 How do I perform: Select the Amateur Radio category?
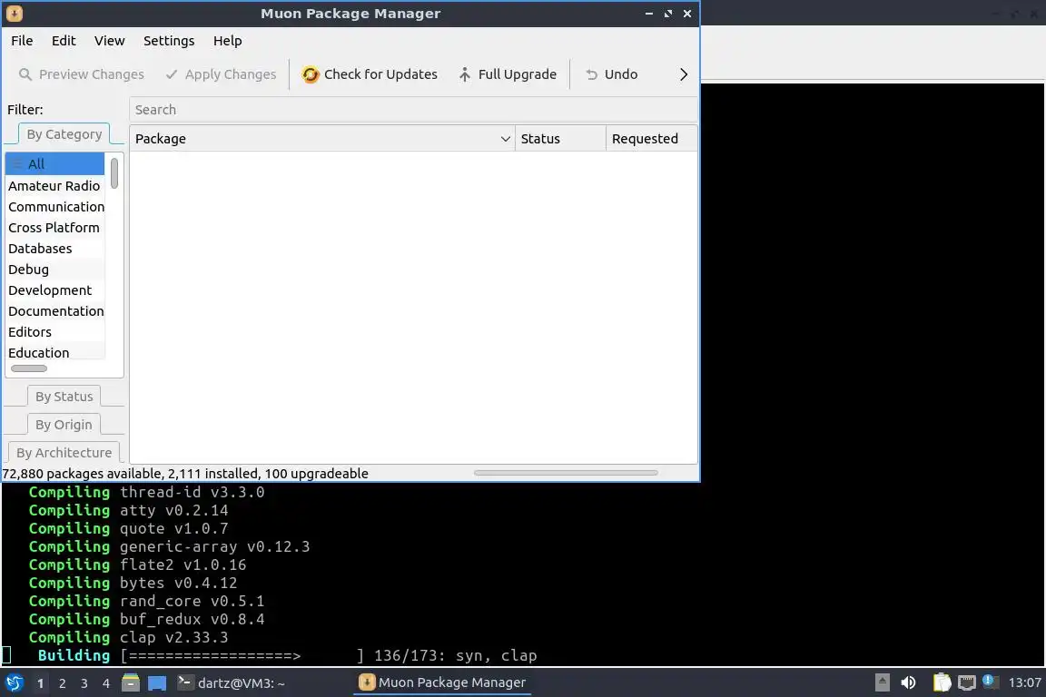click(54, 185)
